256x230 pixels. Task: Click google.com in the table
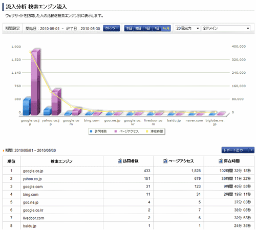[x=33, y=186]
